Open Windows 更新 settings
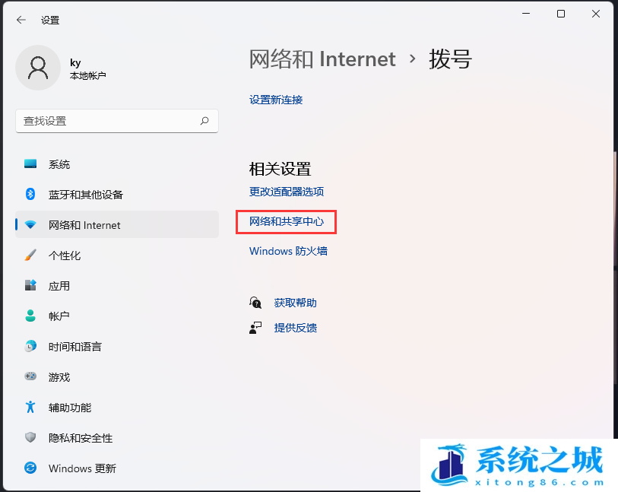This screenshot has height=492, width=618. pos(116,468)
